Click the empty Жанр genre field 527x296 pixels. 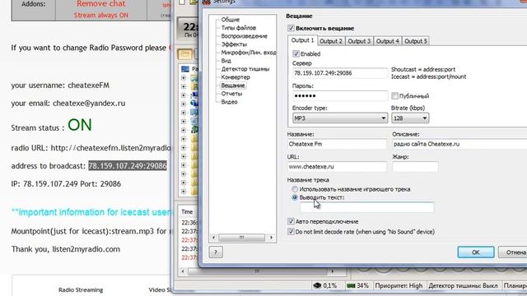tap(415, 166)
